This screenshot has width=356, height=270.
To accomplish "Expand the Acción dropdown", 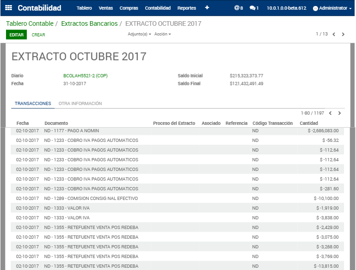I will click(x=162, y=35).
